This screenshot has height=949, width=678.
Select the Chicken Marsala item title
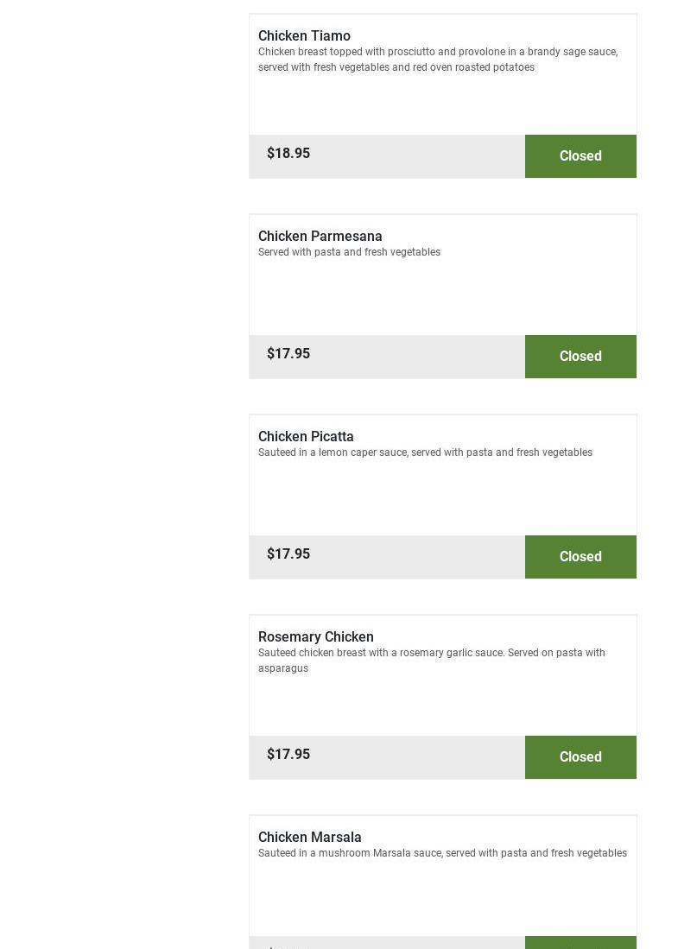pos(309,837)
